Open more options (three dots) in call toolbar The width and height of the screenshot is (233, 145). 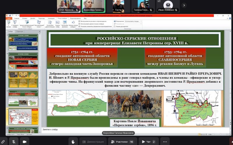[x=165, y=142]
